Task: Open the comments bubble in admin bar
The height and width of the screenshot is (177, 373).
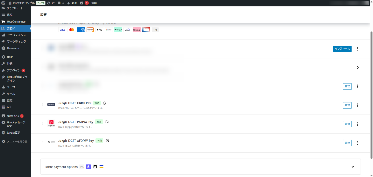Action: [x=60, y=3]
